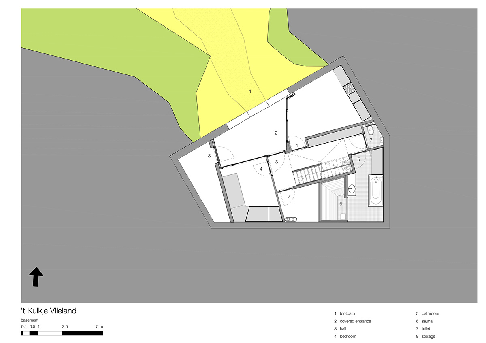Viewport: 486px width, 343px height.
Task: Click the storage number 8 on the plan
Action: click(209, 155)
